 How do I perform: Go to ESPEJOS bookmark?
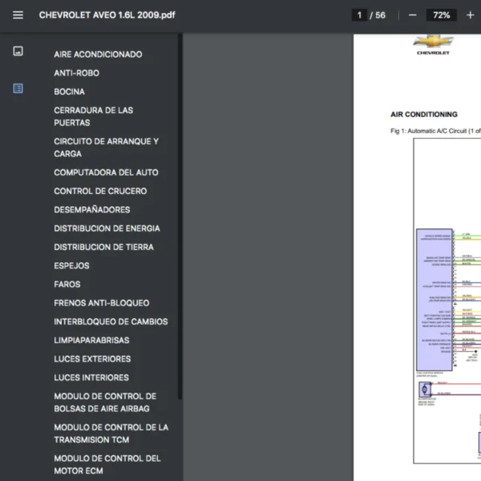(71, 265)
